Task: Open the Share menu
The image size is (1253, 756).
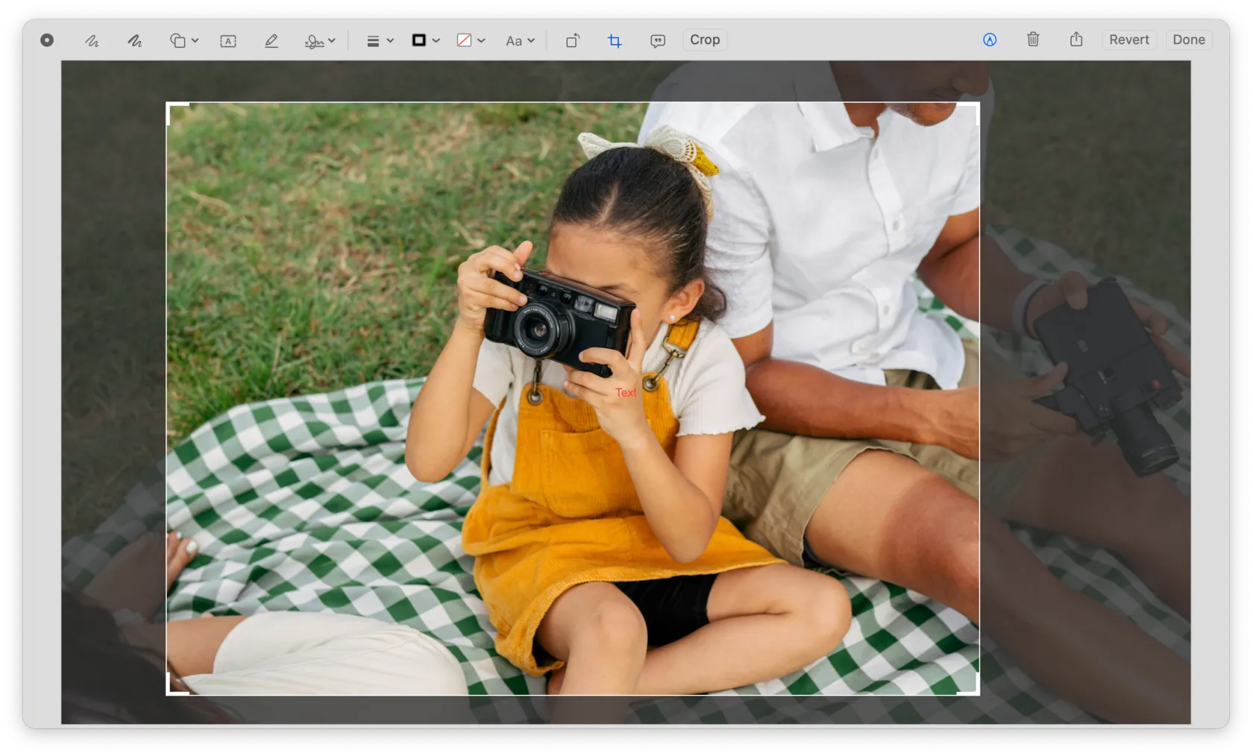Action: pos(1076,40)
